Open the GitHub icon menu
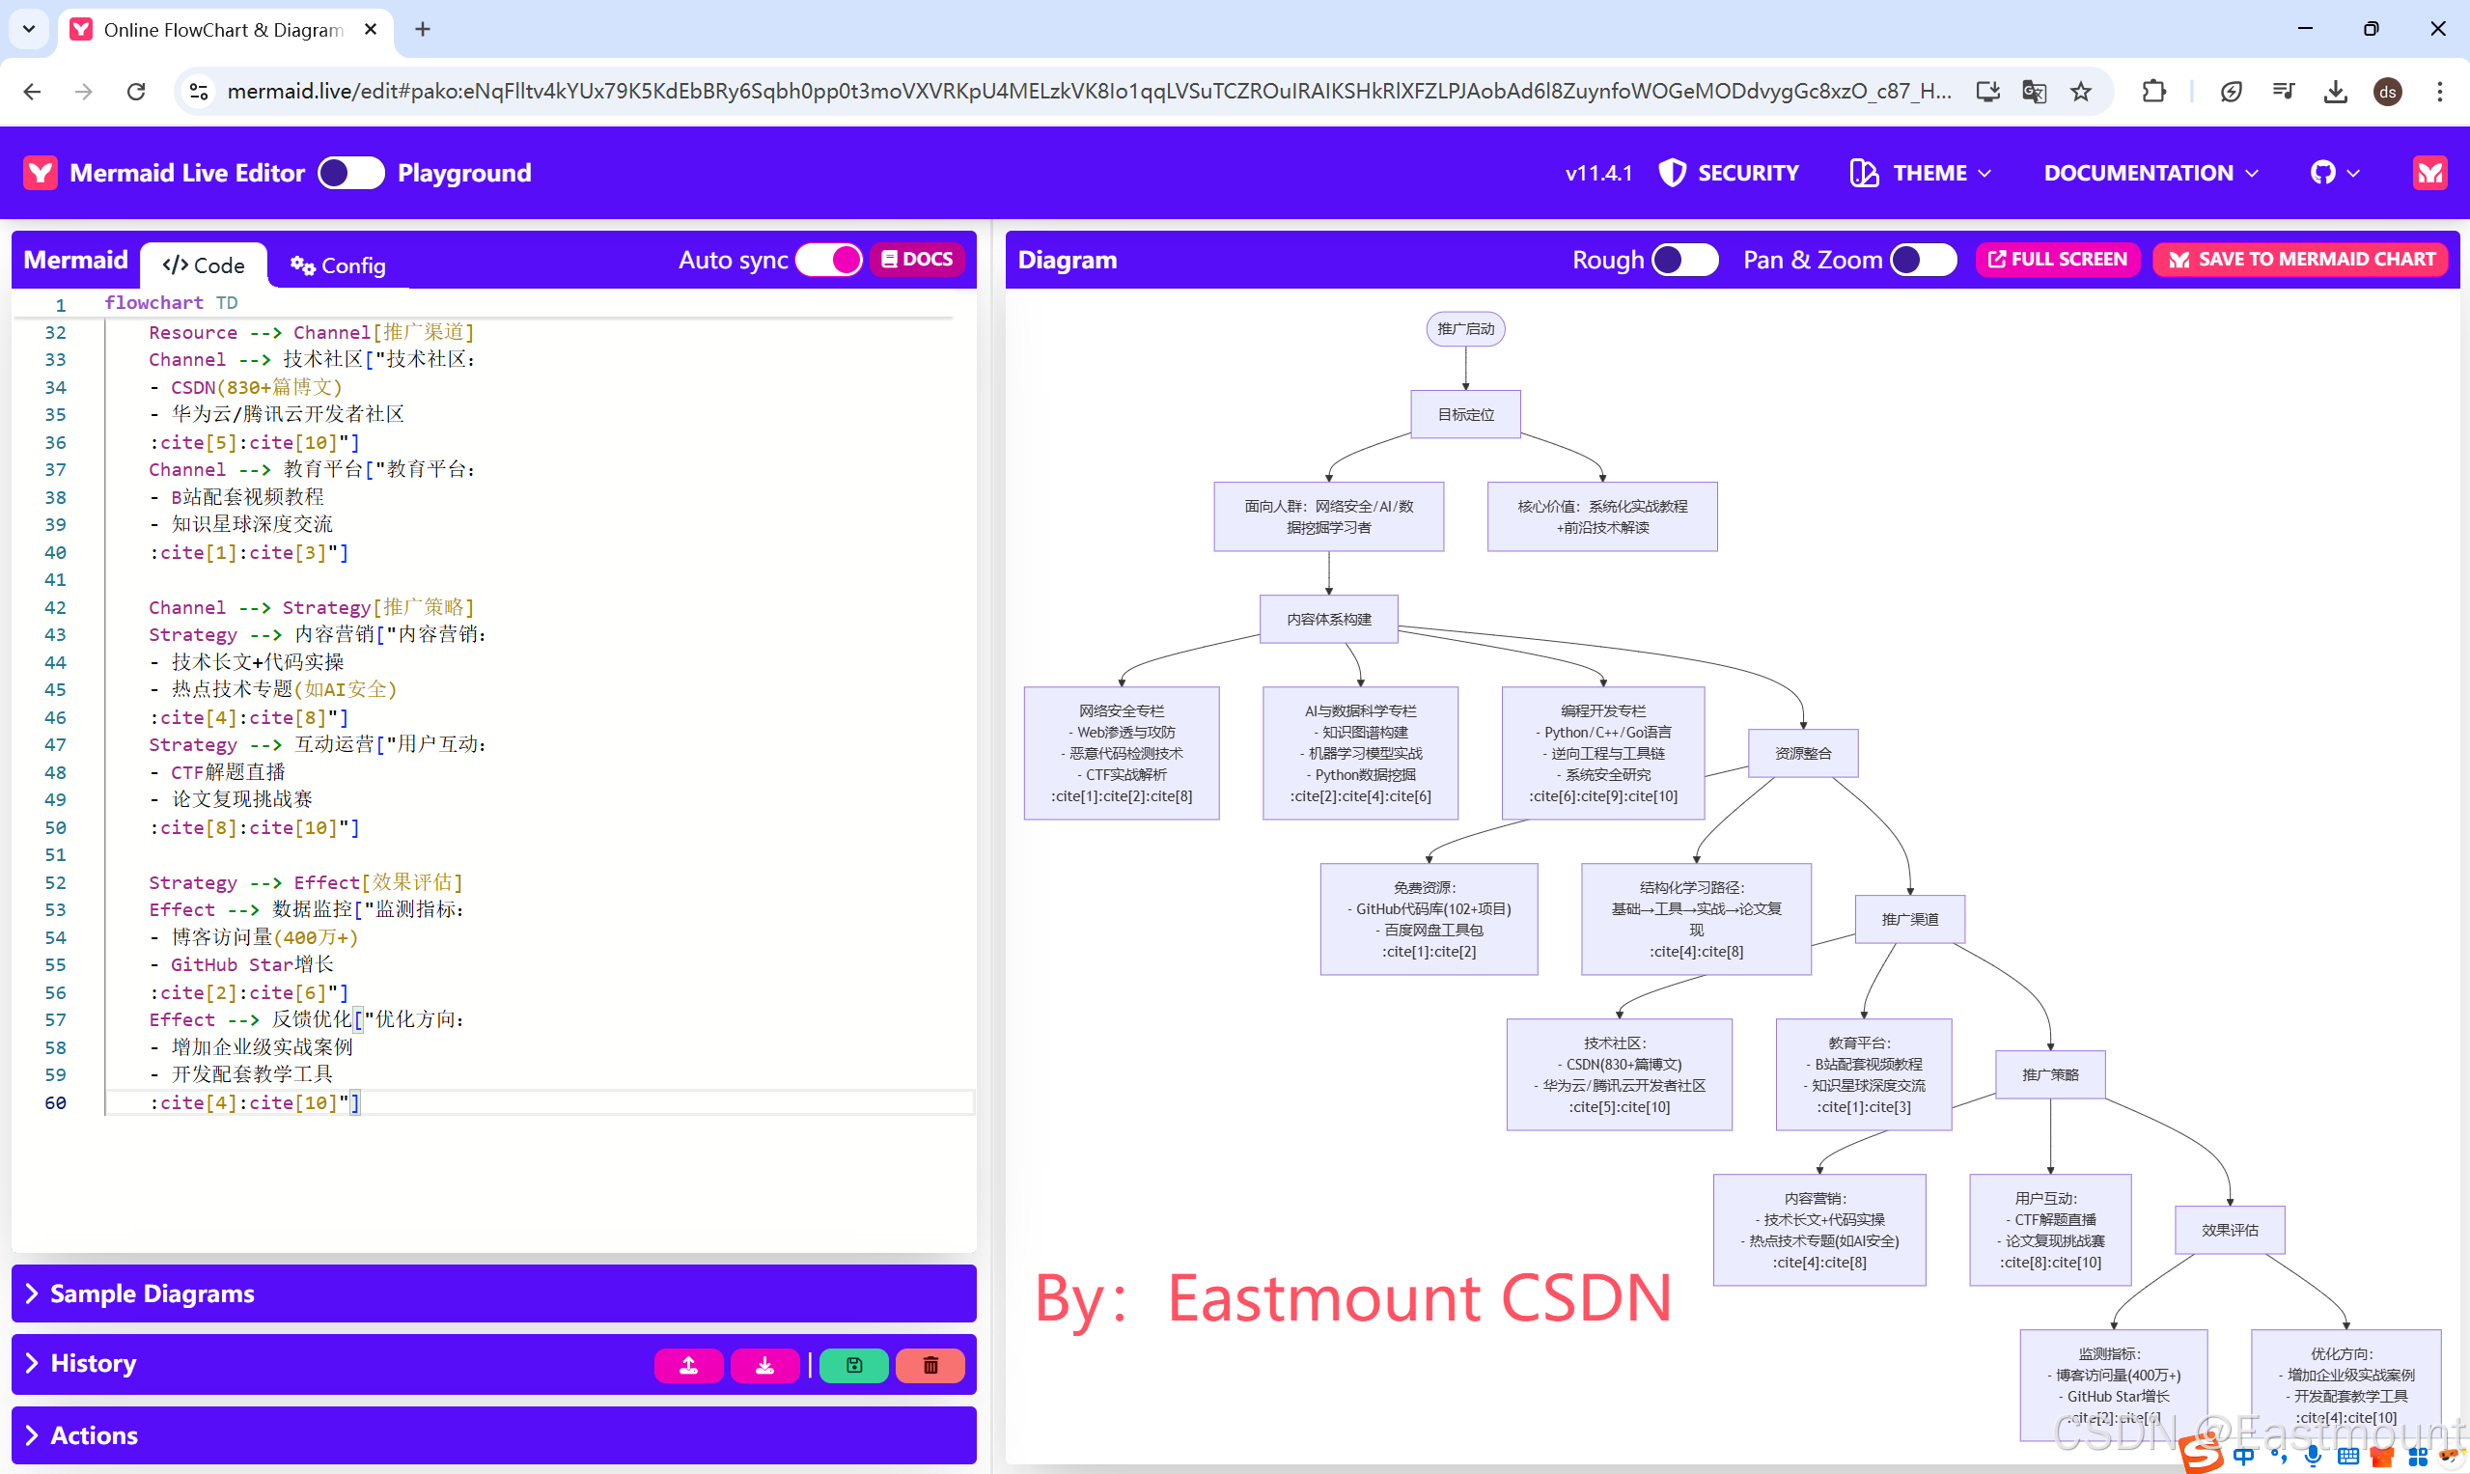The image size is (2470, 1474). coord(2333,173)
